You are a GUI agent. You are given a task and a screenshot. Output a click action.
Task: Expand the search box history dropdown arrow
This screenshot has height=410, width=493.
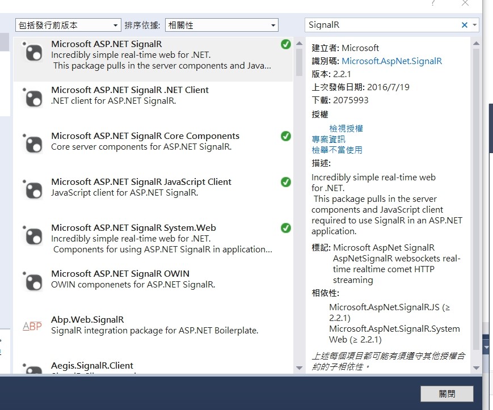coord(474,25)
